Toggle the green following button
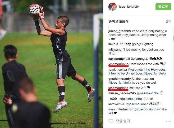This screenshot has height=128, width=174. tap(163, 7)
